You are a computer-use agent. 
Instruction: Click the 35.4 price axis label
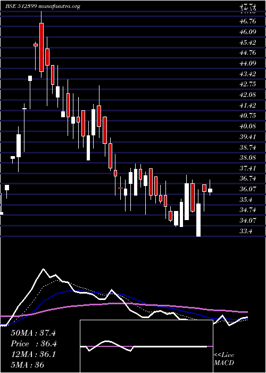click(x=246, y=200)
